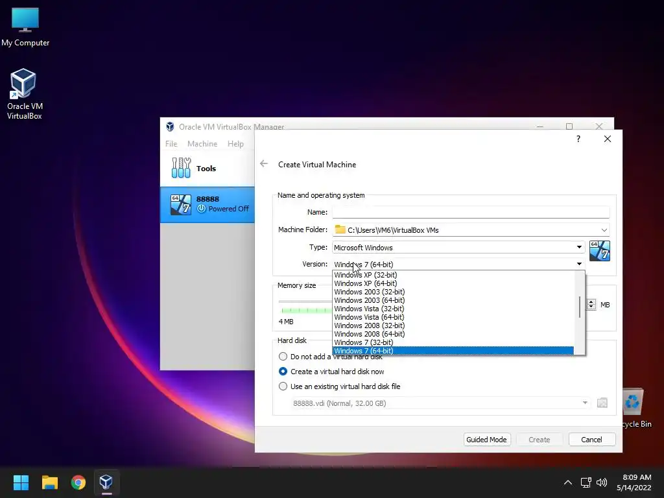Open volume control tray icon
This screenshot has height=498, width=664.
[601, 482]
